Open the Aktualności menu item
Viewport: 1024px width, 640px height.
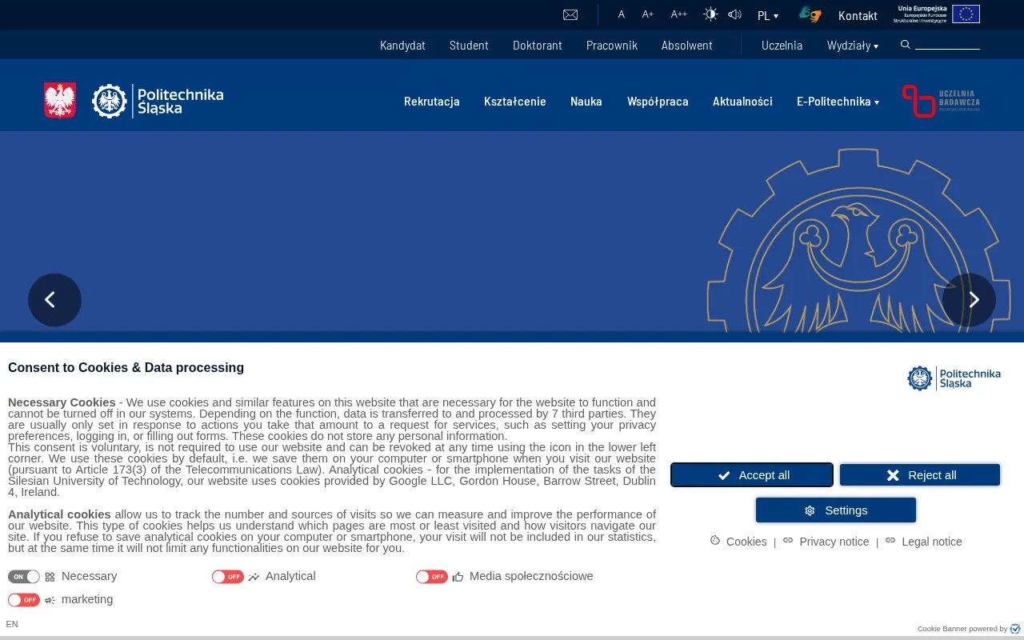[742, 102]
